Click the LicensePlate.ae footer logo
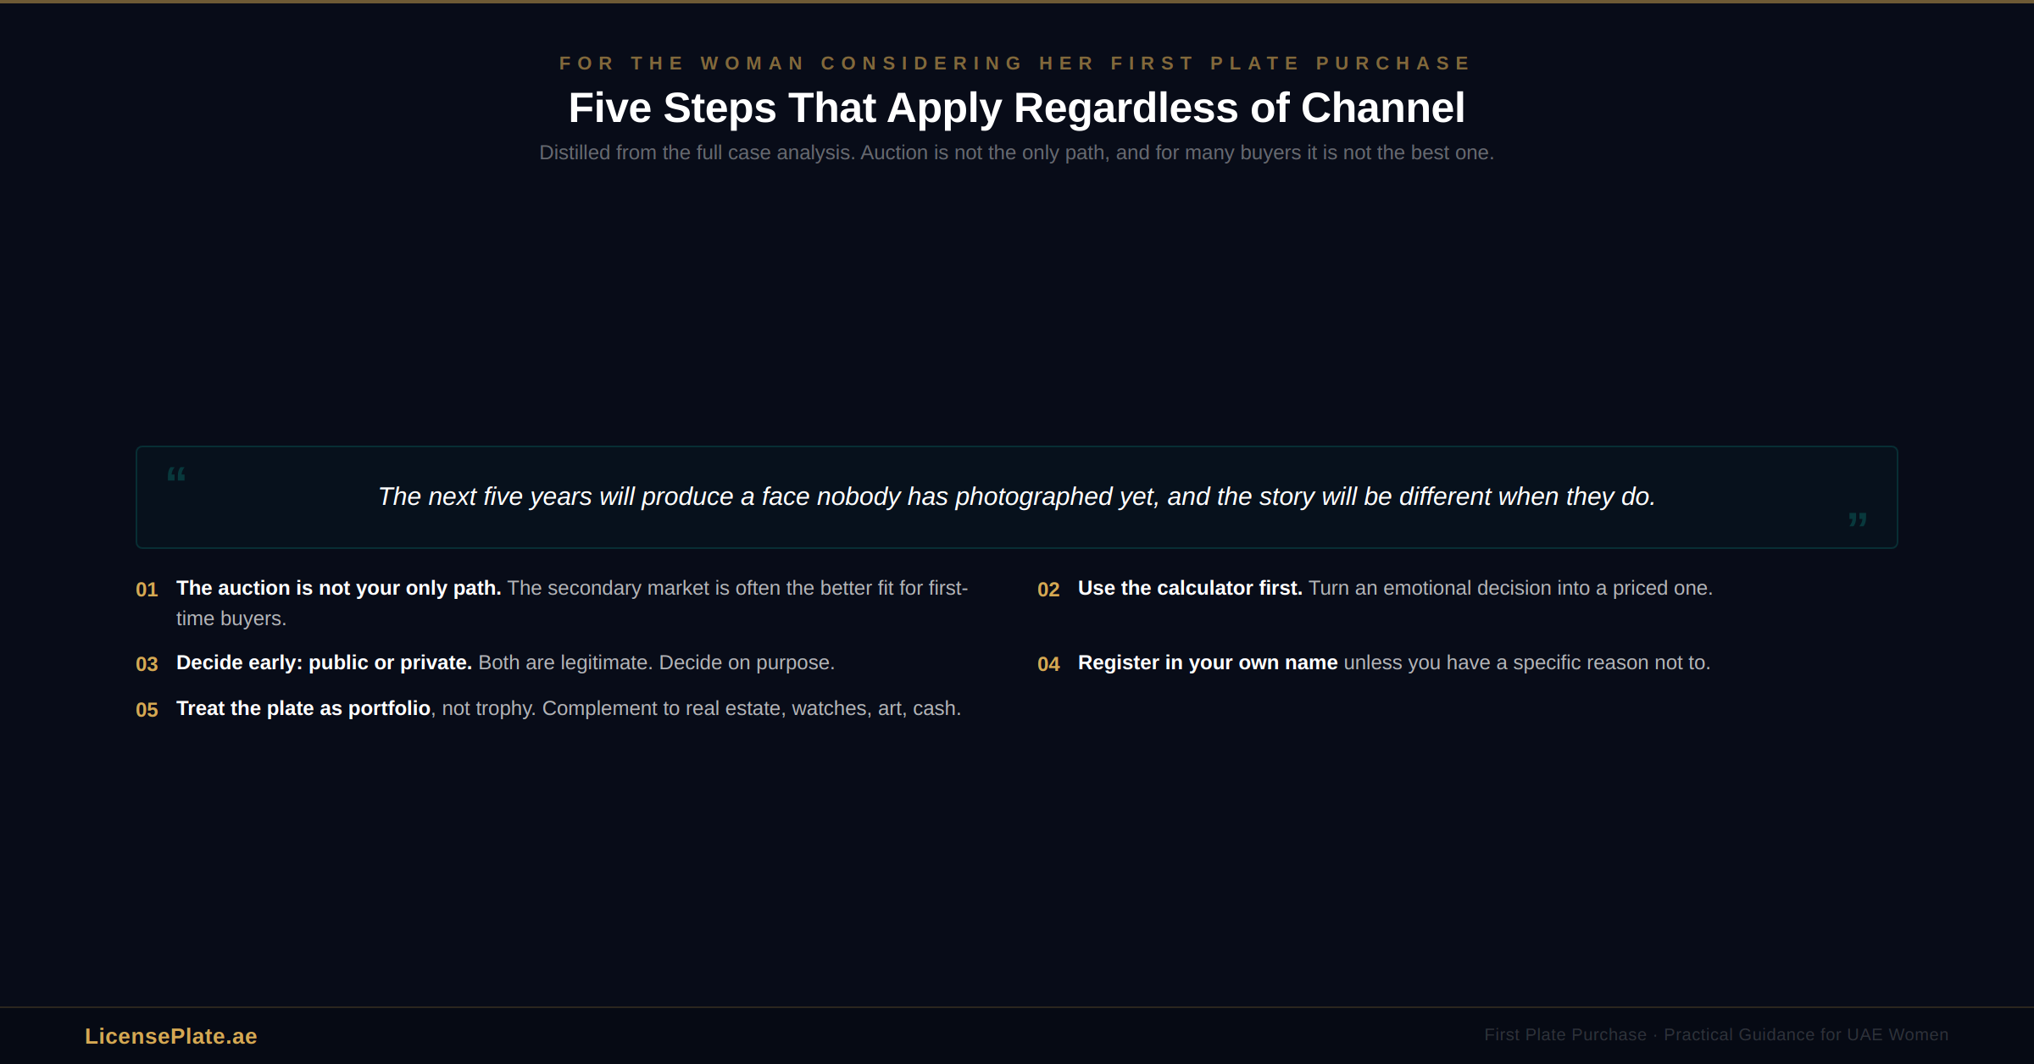 (170, 1036)
